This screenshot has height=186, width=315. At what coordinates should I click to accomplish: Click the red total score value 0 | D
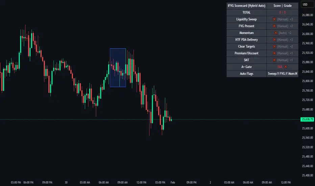point(283,13)
